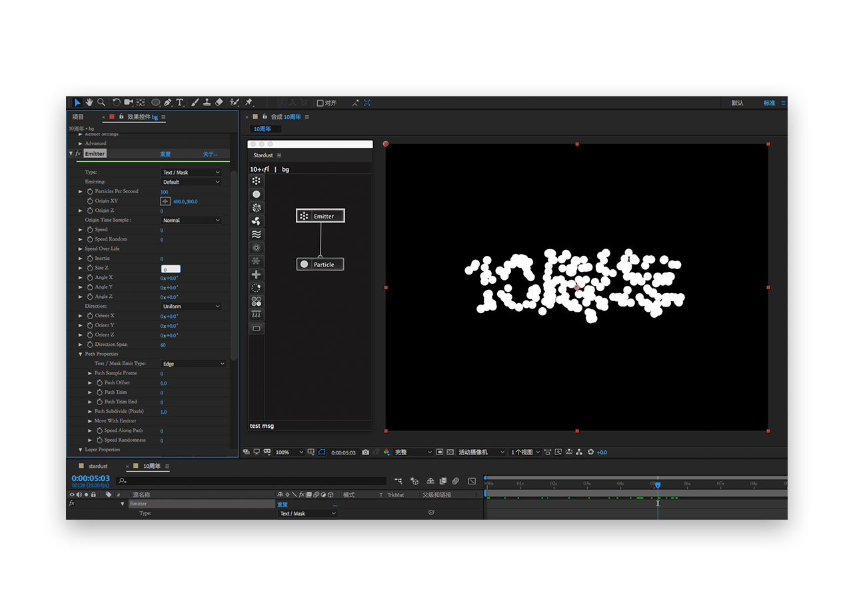The width and height of the screenshot is (853, 615).
Task: Select the Zoom magnifier tool
Action: (101, 103)
